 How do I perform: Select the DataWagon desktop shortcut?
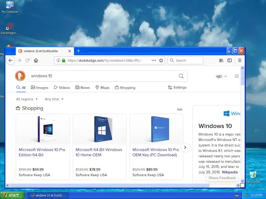10,29
